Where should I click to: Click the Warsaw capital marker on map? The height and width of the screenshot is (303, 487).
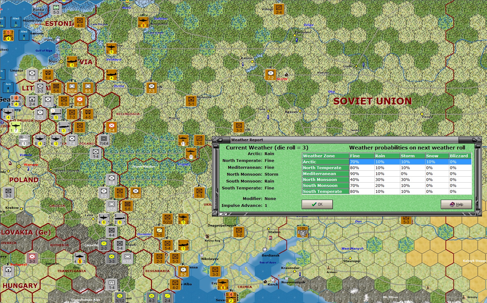coord(19,166)
